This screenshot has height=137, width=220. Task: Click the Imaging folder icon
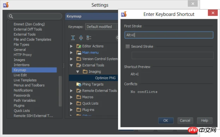pyautogui.click(x=85, y=71)
